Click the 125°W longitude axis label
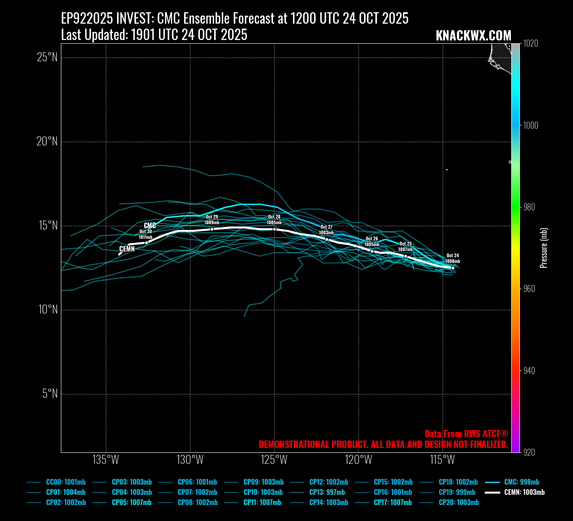This screenshot has height=521, width=573. [274, 460]
